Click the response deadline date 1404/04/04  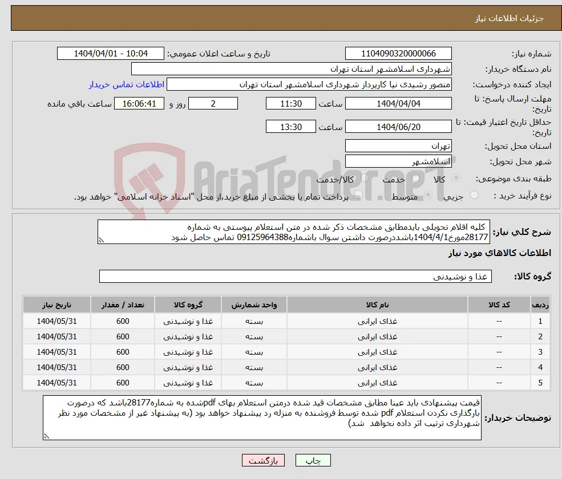[398, 104]
